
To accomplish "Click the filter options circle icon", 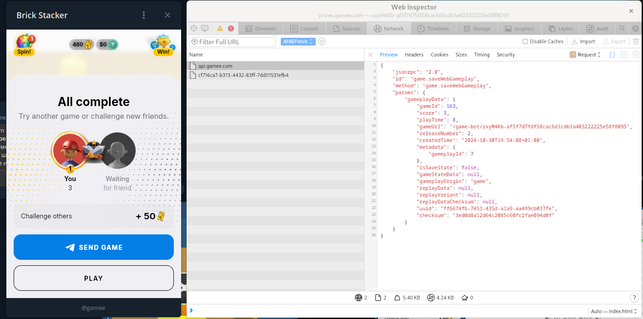I will [322, 41].
